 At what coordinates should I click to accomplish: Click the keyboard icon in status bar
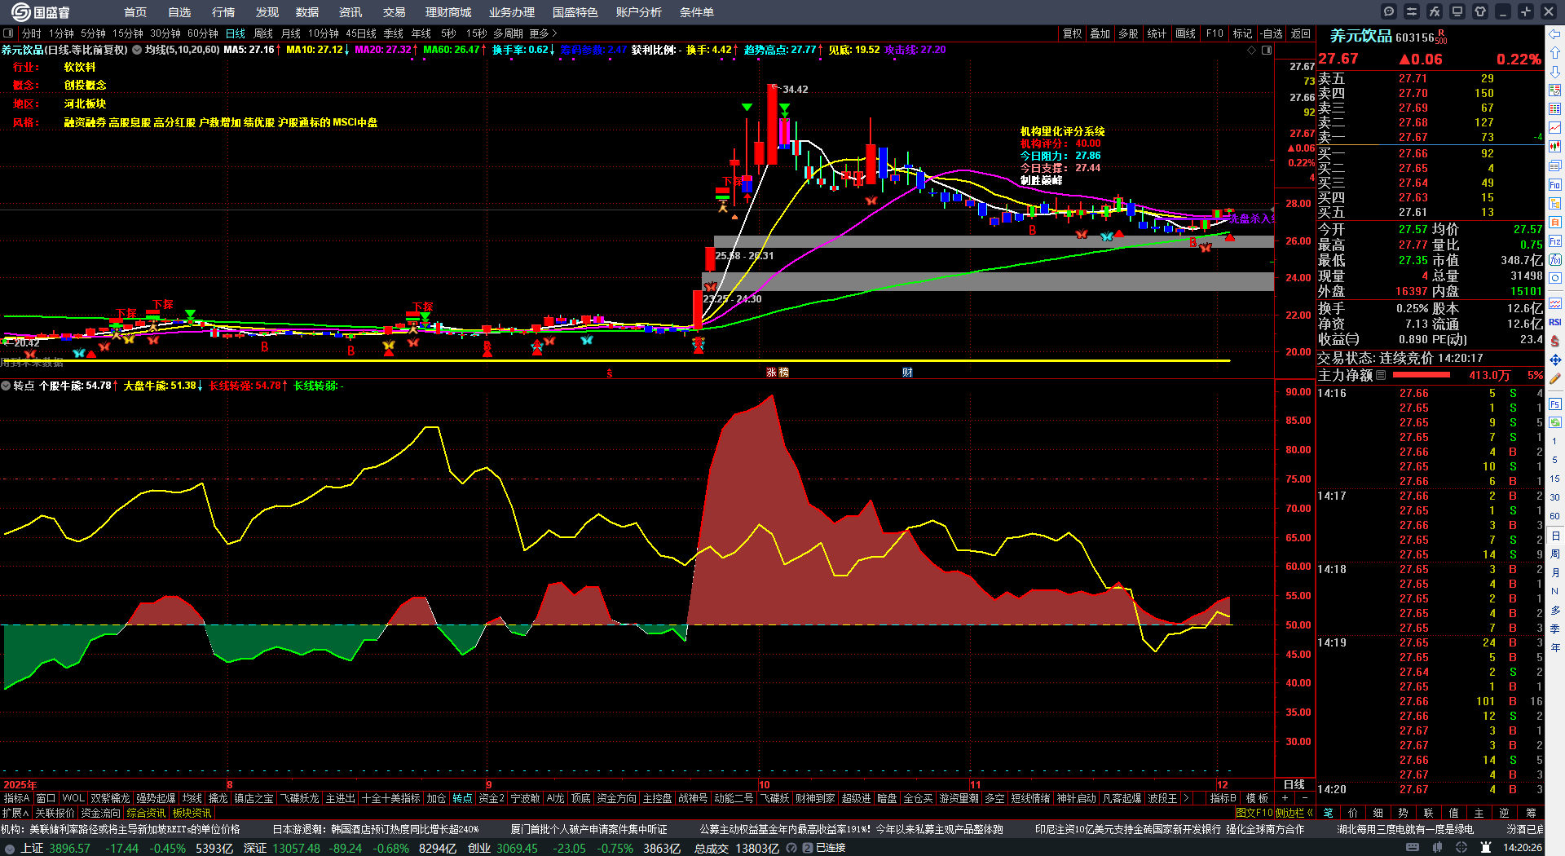(1413, 848)
